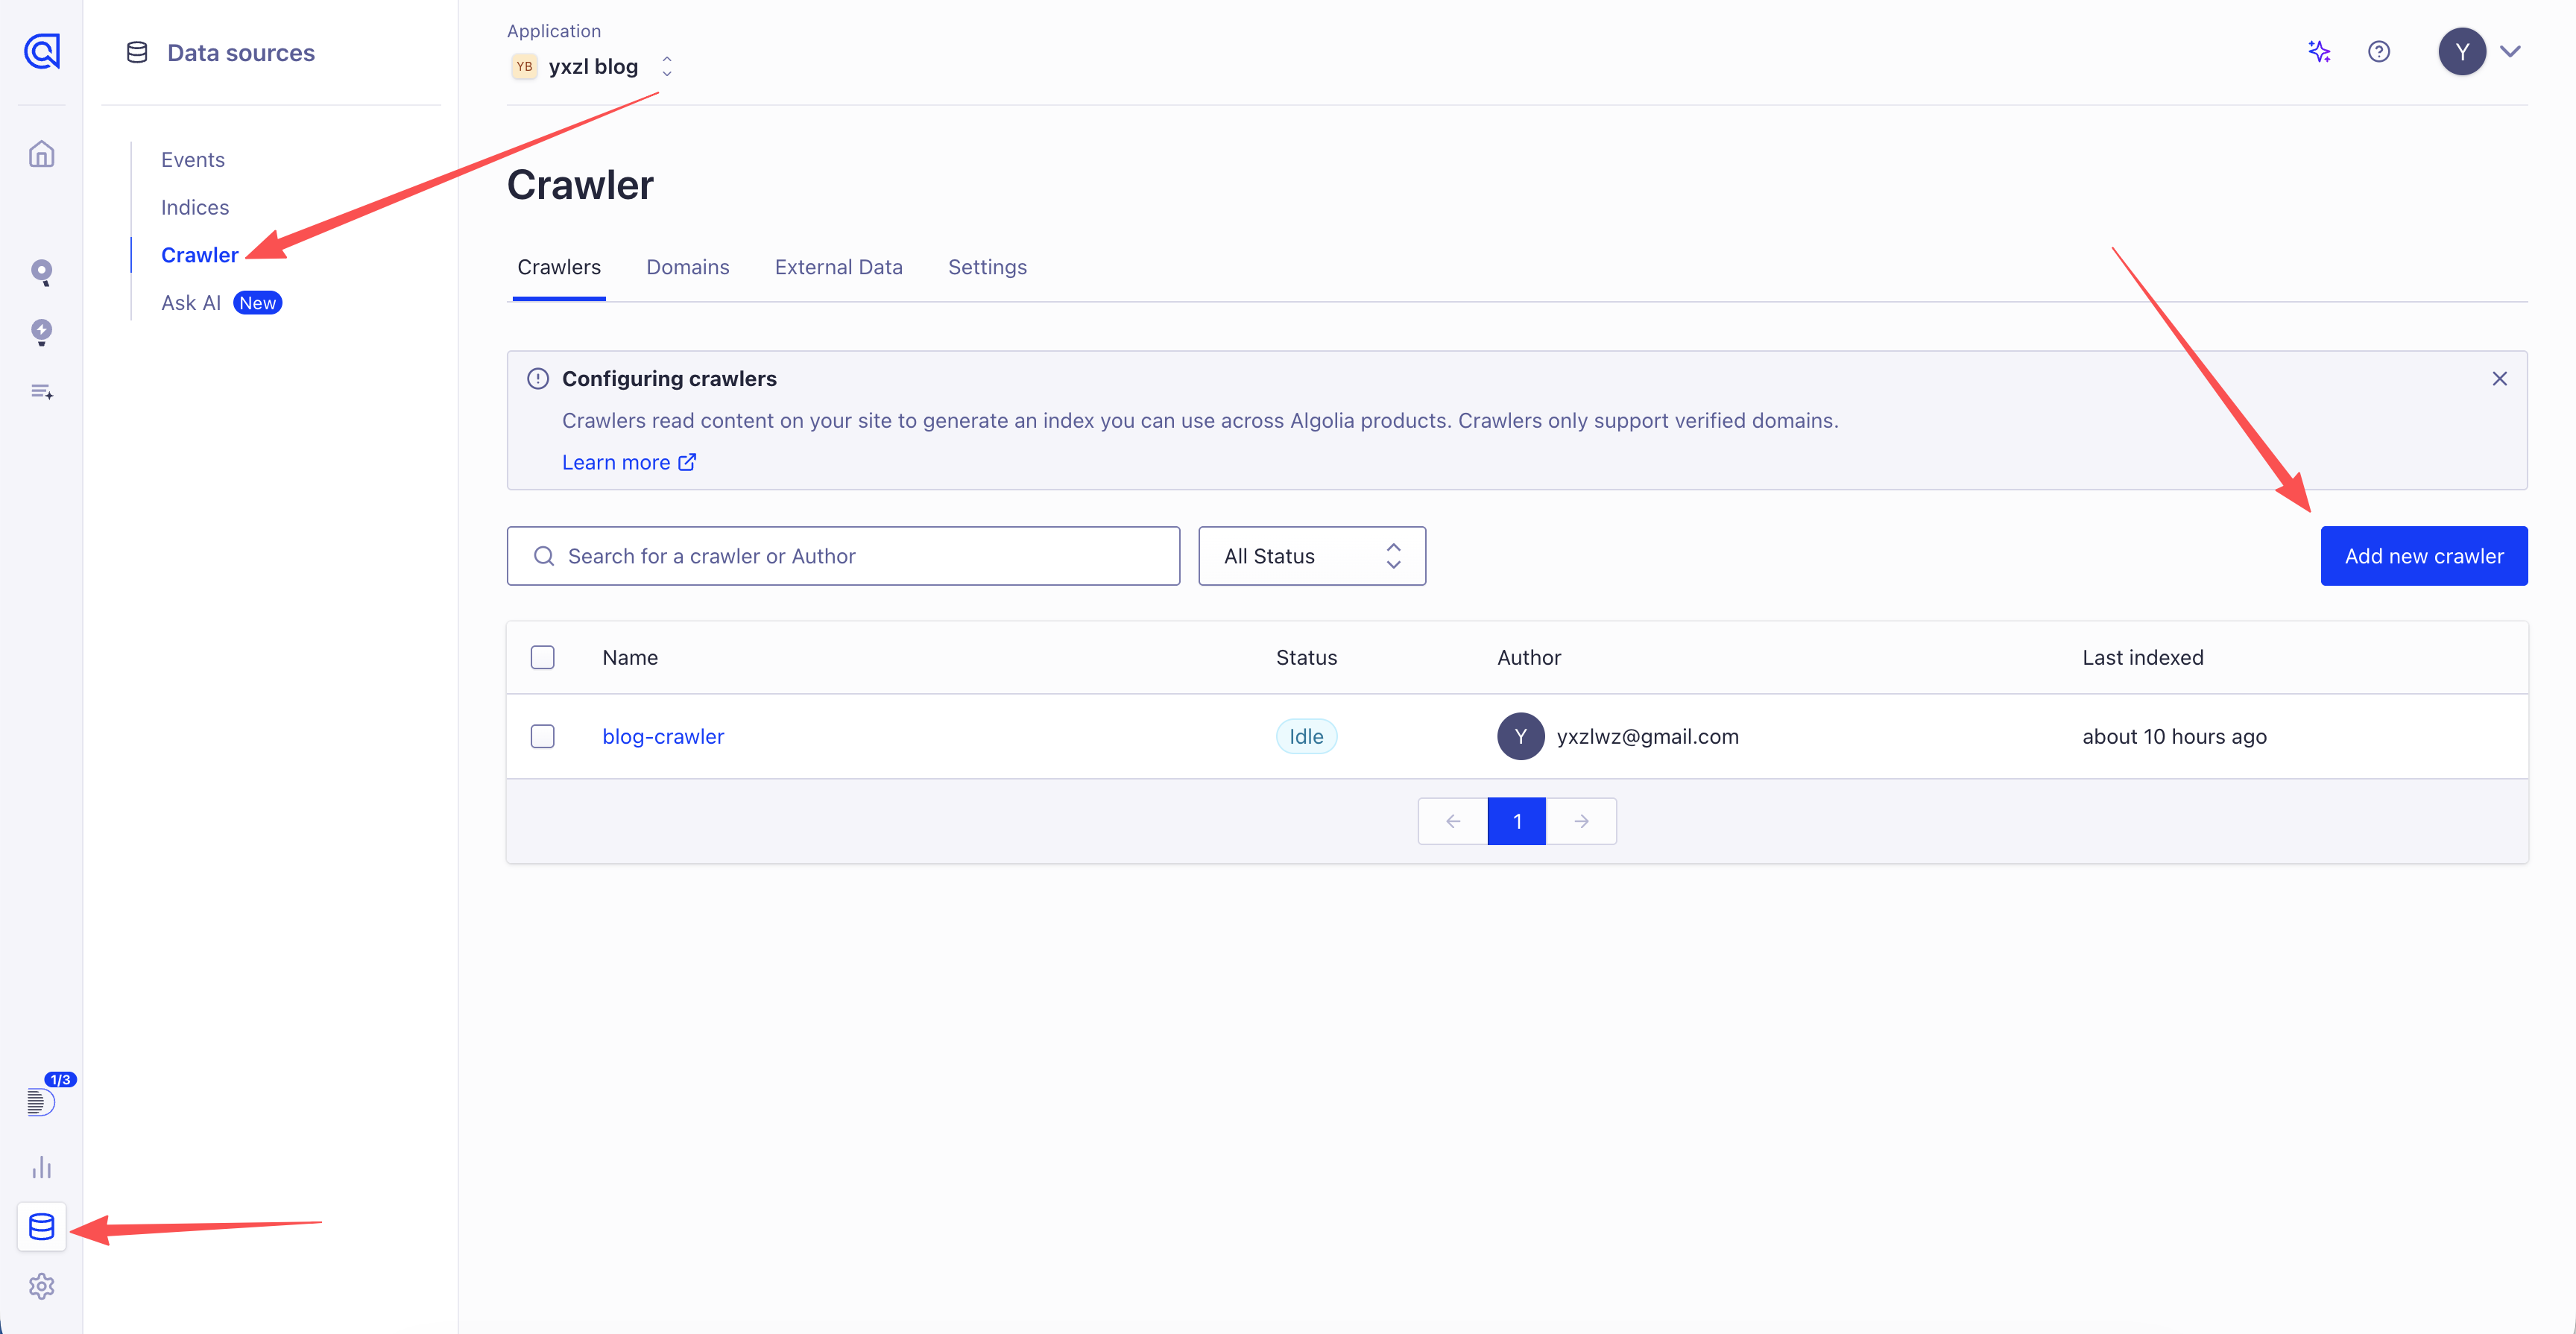Open the All Status filter dropdown
2576x1334 pixels.
[1311, 556]
